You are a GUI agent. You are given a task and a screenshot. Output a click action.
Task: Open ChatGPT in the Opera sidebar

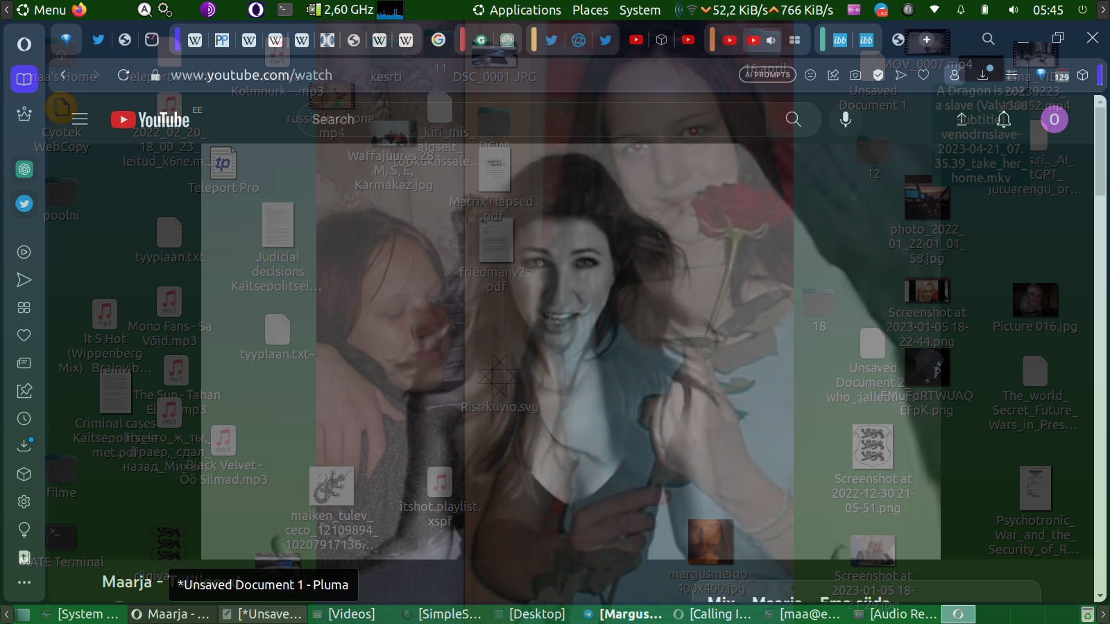click(x=24, y=169)
